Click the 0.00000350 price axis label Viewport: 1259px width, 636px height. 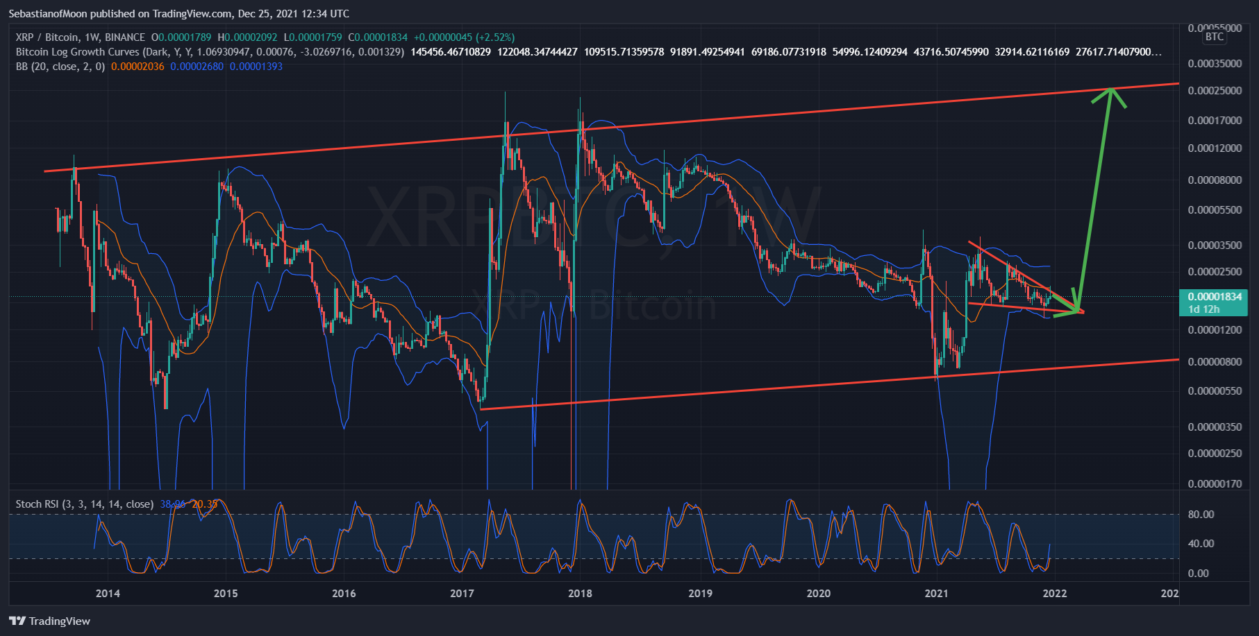click(x=1215, y=427)
